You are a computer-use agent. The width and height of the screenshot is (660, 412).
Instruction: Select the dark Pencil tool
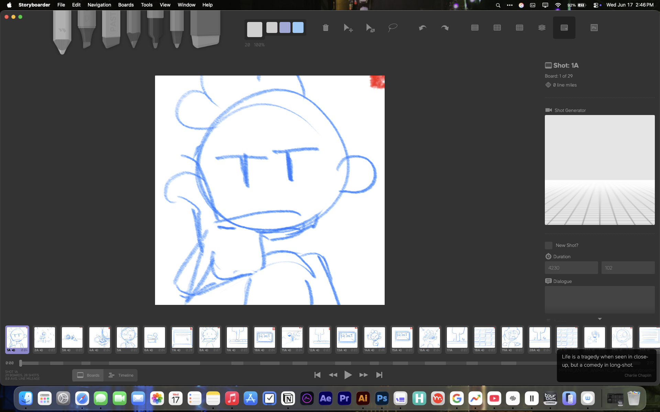[133, 29]
